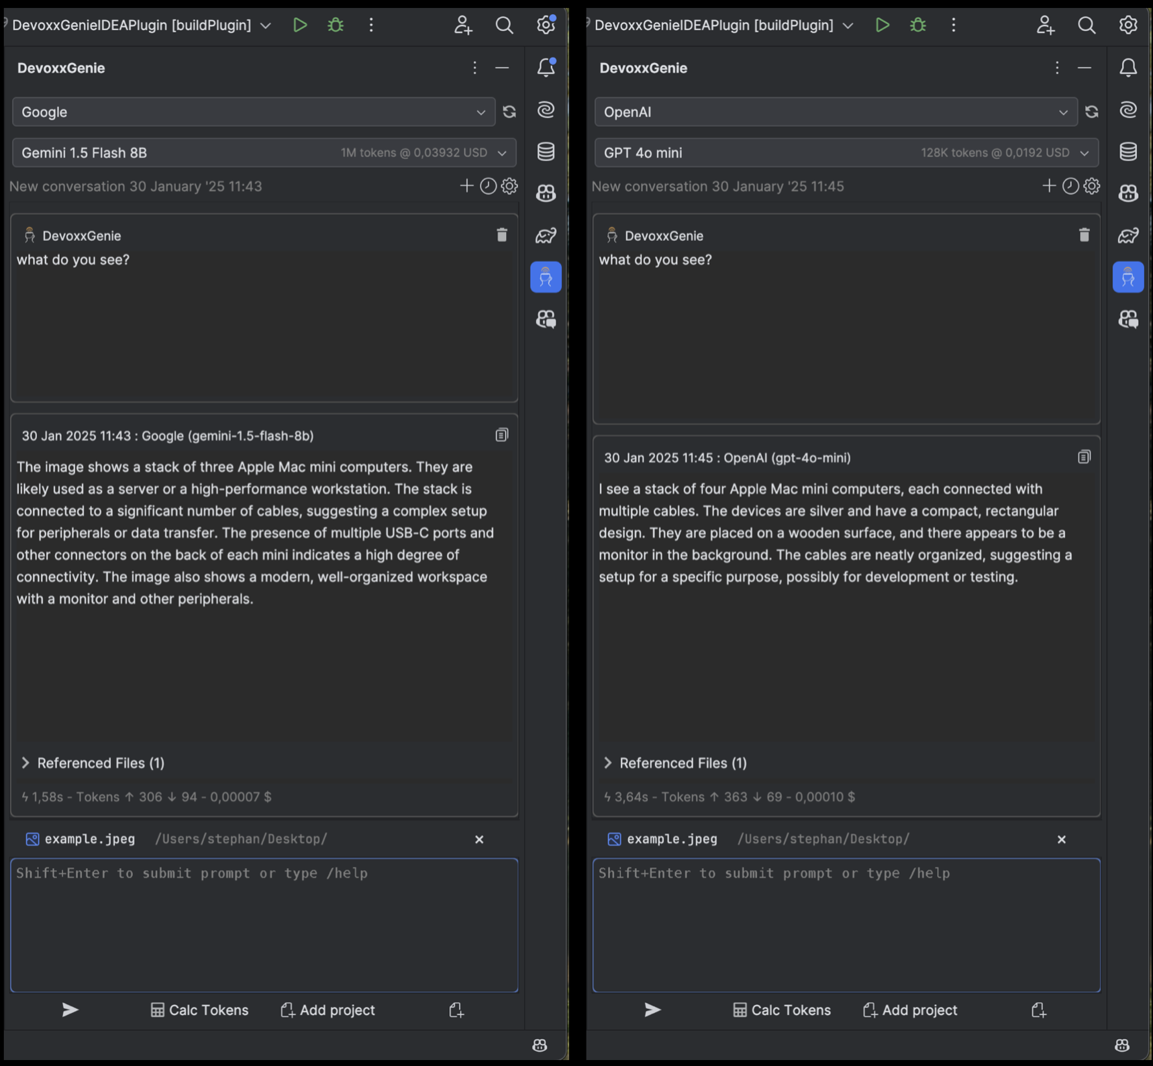Delete the prompt in the OpenAI conversation
The height and width of the screenshot is (1066, 1153).
(x=1084, y=235)
